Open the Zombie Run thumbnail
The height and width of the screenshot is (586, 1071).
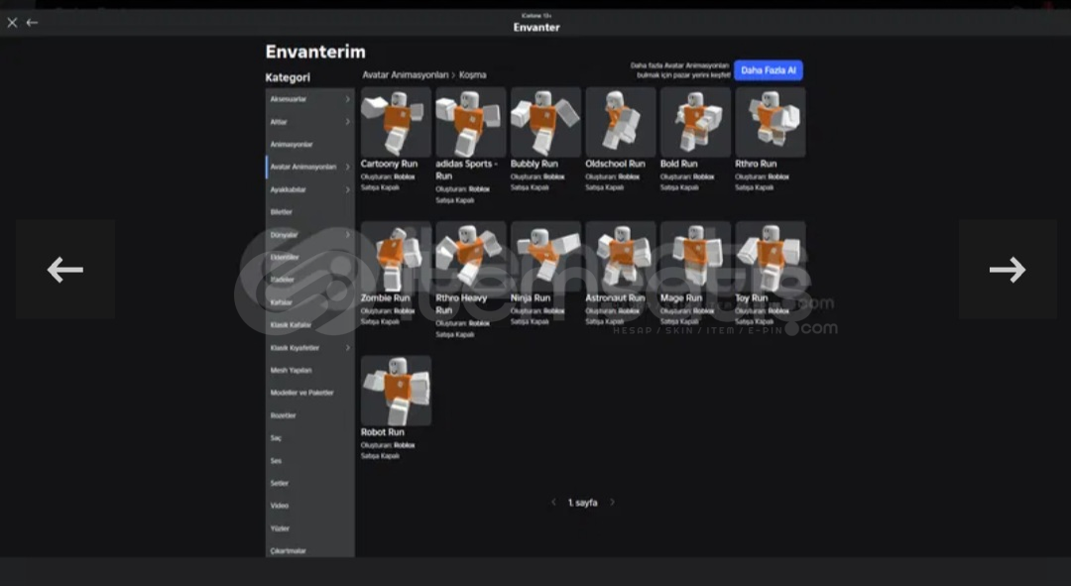(396, 256)
